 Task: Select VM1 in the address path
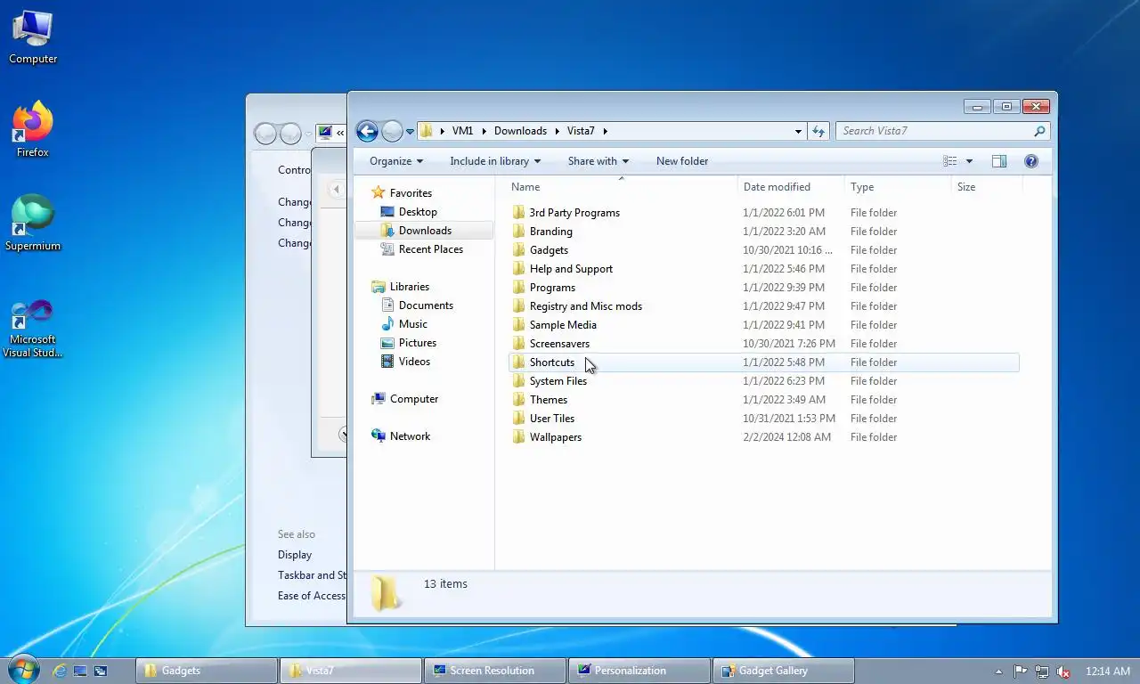click(x=462, y=131)
